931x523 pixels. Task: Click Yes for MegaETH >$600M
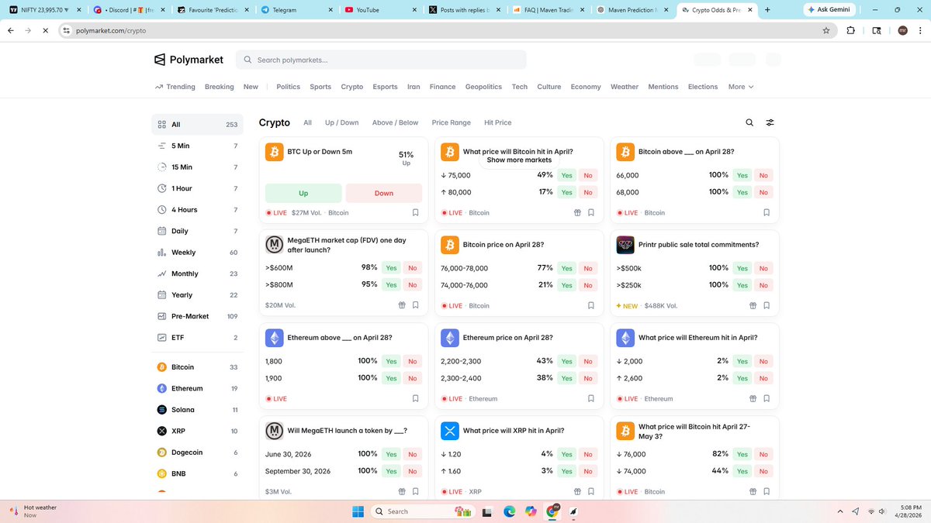click(391, 268)
